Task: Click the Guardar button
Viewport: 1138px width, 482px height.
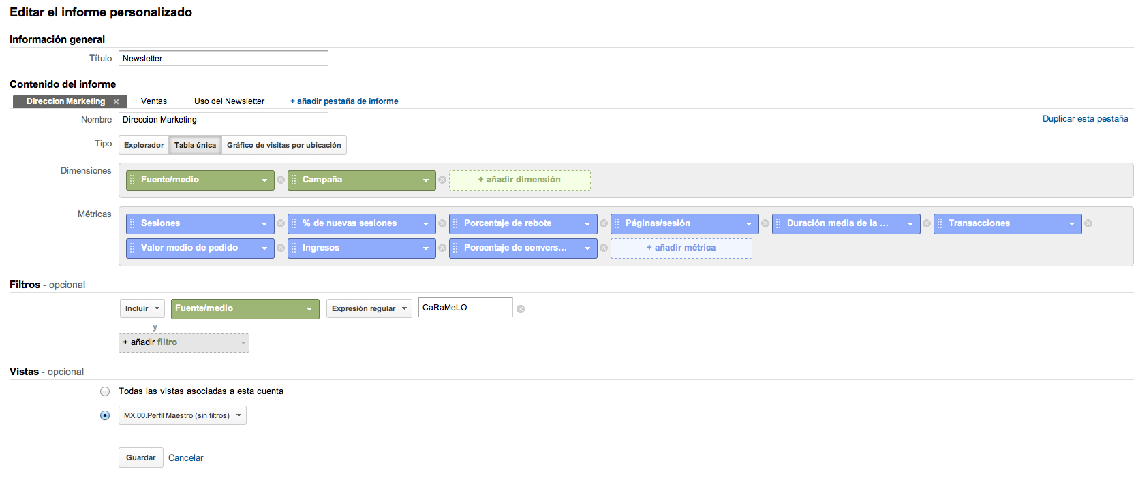Action: pos(140,457)
